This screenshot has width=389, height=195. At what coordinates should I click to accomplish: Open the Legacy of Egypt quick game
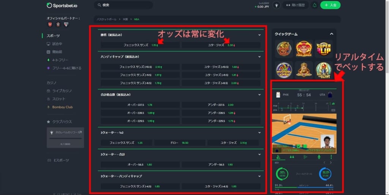[324, 70]
